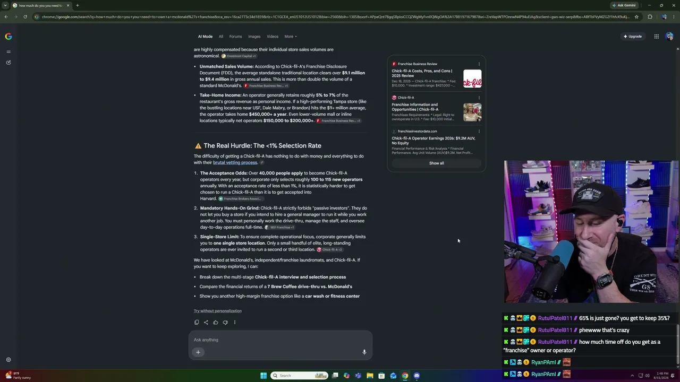The height and width of the screenshot is (382, 680).
Task: Share the AI Mode response
Action: tap(206, 322)
